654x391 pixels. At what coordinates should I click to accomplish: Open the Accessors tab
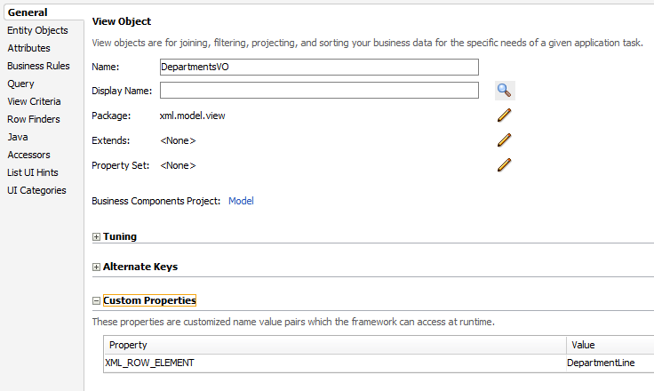click(28, 155)
